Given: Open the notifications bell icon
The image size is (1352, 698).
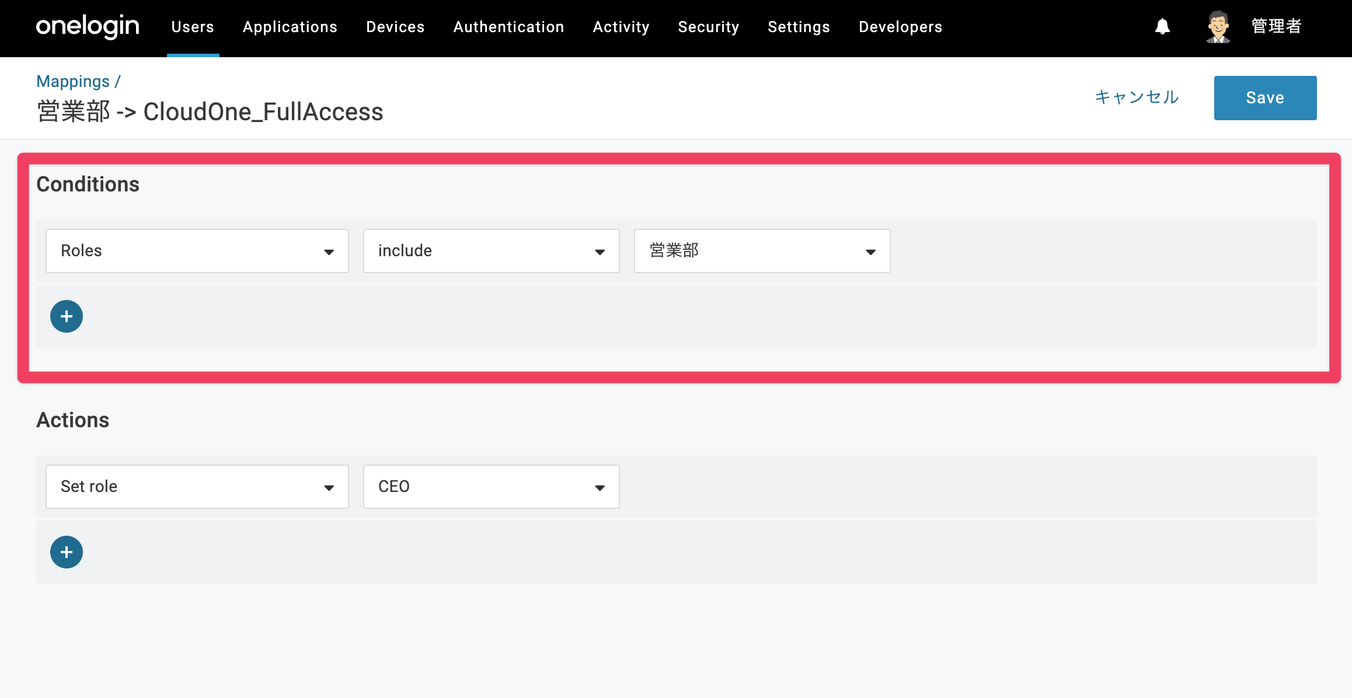Looking at the screenshot, I should [1162, 27].
